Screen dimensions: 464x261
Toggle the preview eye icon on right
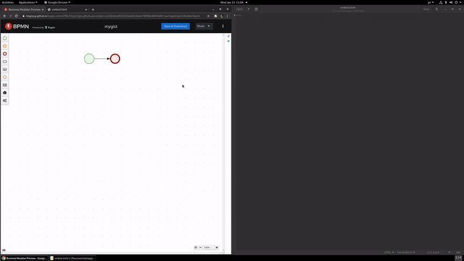228,42
